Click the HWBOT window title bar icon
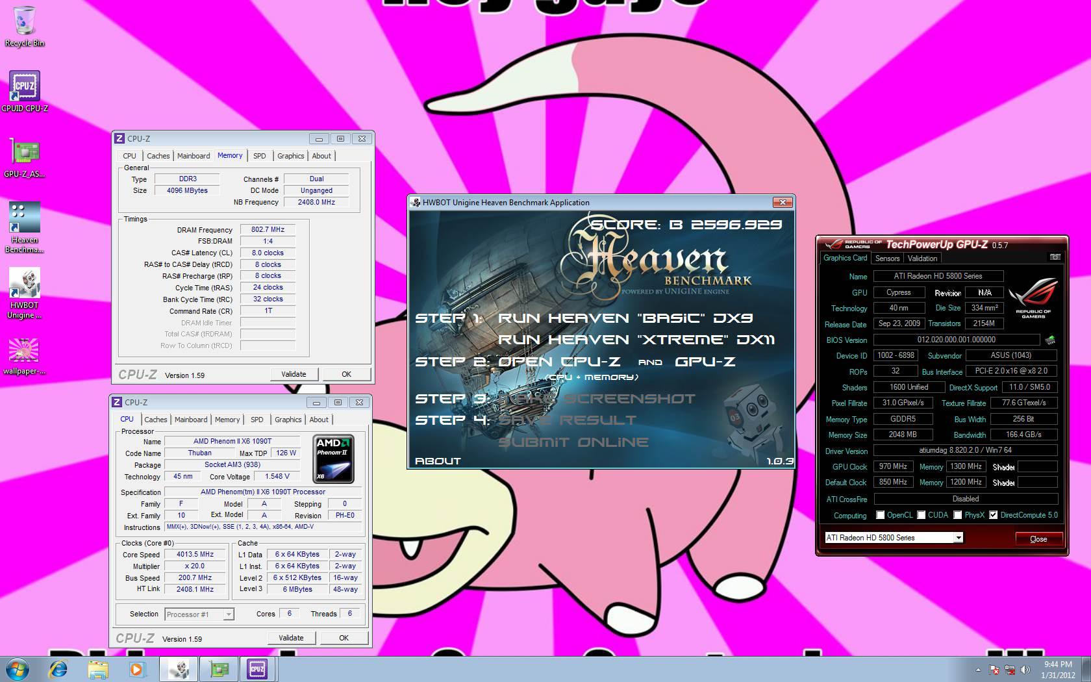The width and height of the screenshot is (1091, 682). coord(415,203)
